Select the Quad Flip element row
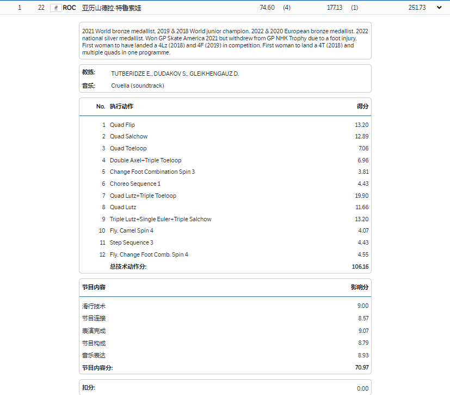The image size is (450, 395). pos(225,125)
